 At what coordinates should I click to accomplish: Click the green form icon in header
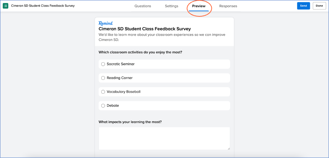point(5,6)
